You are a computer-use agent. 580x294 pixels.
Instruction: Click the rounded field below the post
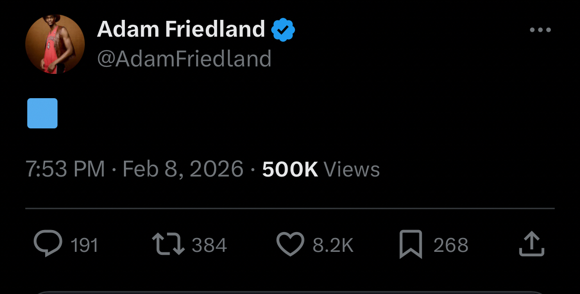click(290, 292)
